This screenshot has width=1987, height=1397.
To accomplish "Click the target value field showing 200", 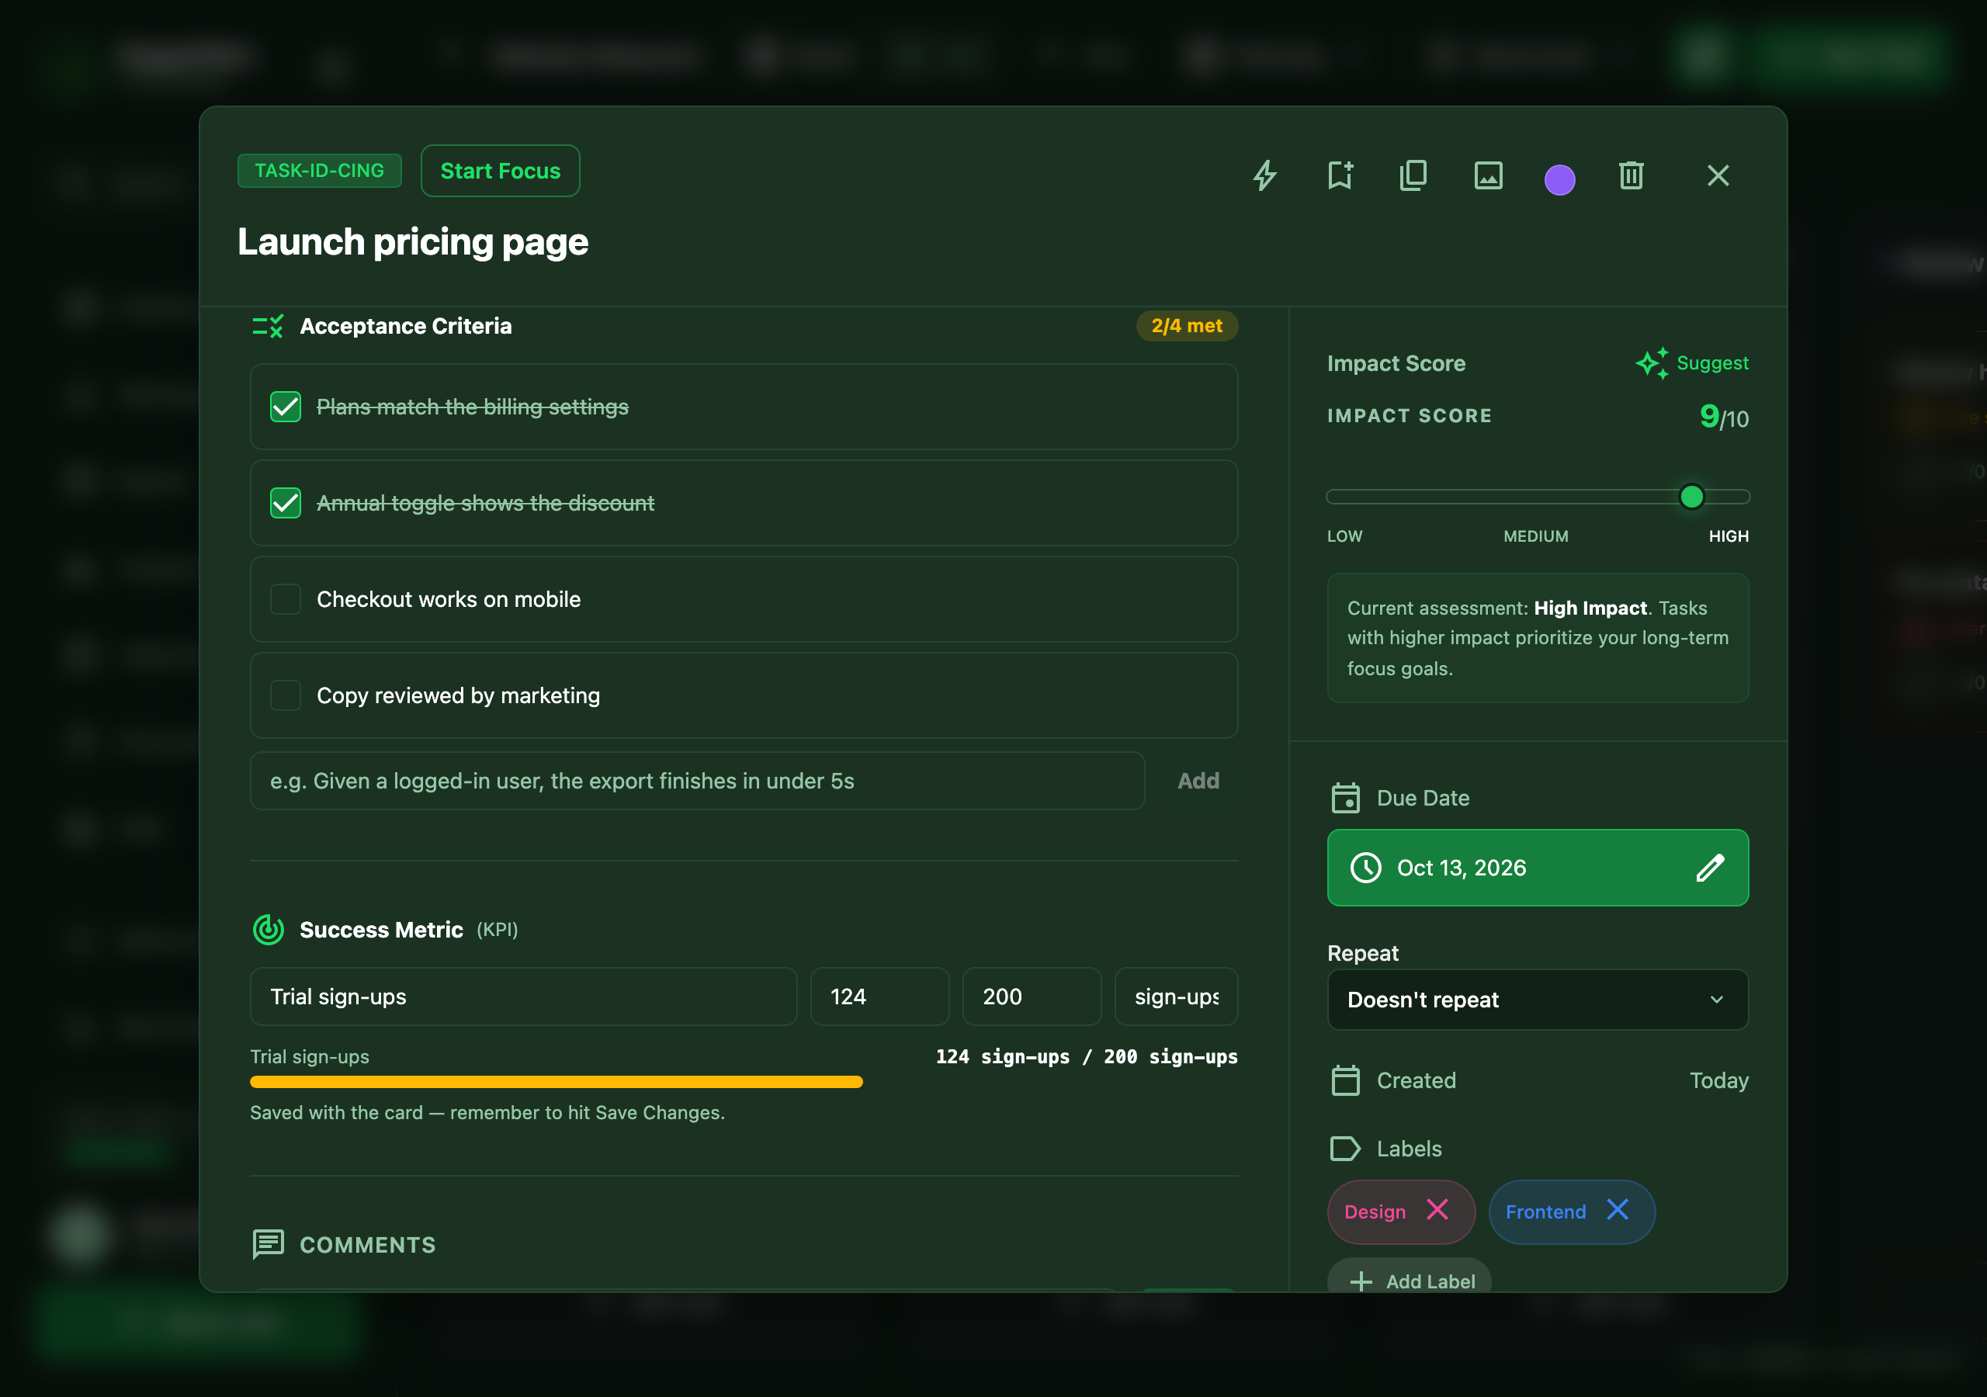I will point(1032,997).
